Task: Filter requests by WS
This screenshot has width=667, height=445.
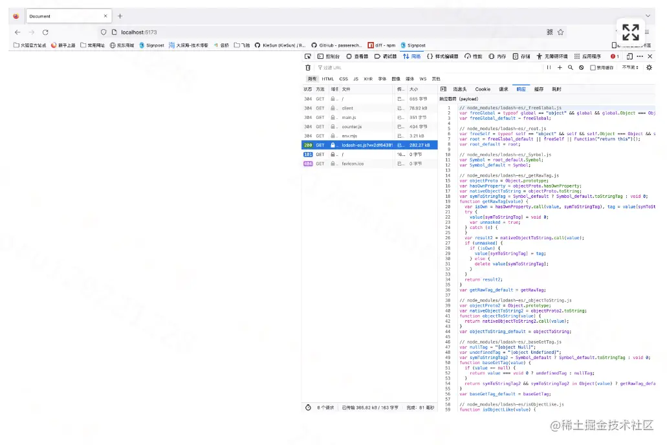Action: (x=423, y=79)
